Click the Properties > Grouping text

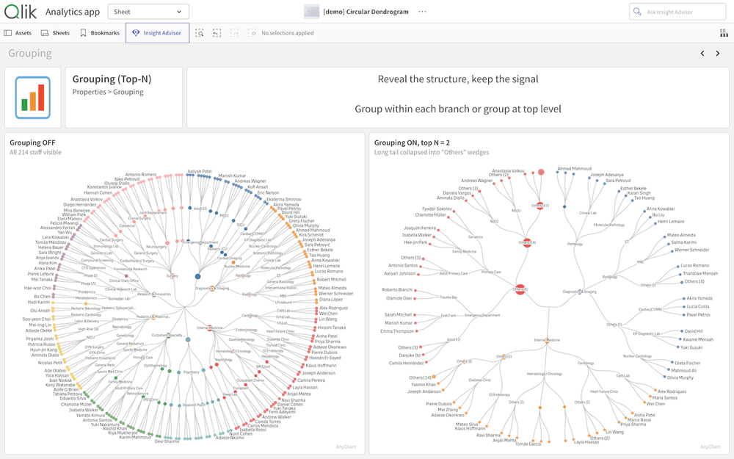[108, 93]
